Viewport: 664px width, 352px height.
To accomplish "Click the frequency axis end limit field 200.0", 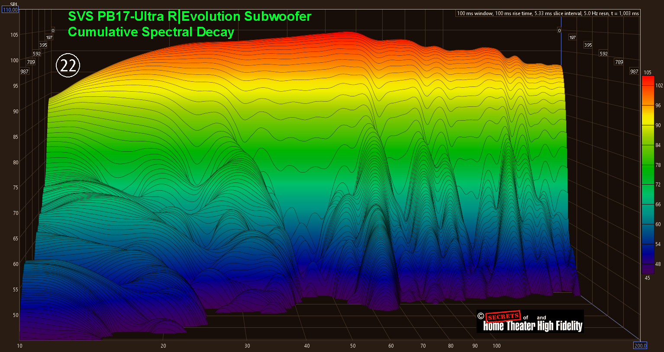I will coord(640,345).
